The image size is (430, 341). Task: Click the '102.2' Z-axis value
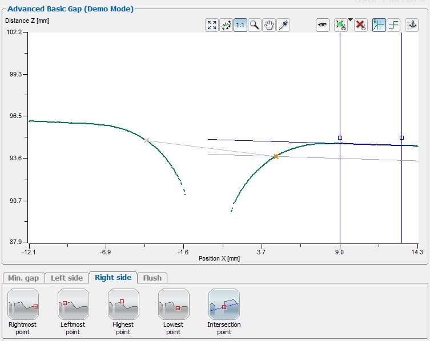[14, 32]
